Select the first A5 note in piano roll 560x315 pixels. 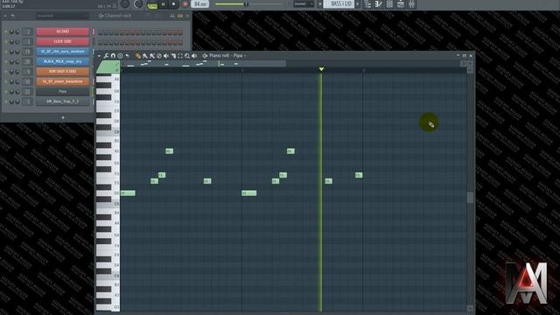coord(169,151)
